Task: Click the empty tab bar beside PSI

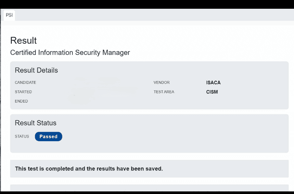Action: [x=146, y=15]
